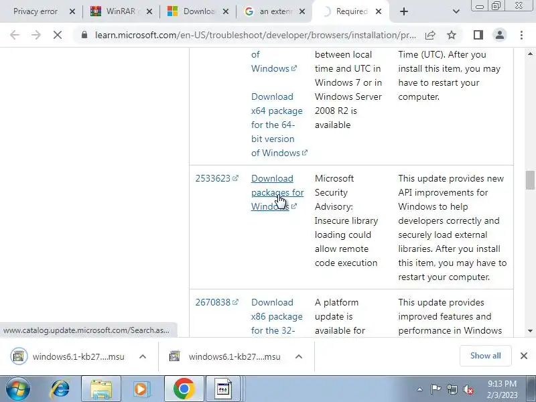This screenshot has width=536, height=402.
Task: Click Download packages for Windows link
Action: coord(277,192)
